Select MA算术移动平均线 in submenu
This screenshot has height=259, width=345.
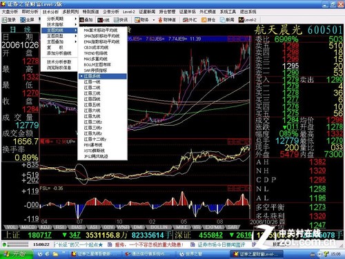[103, 30]
